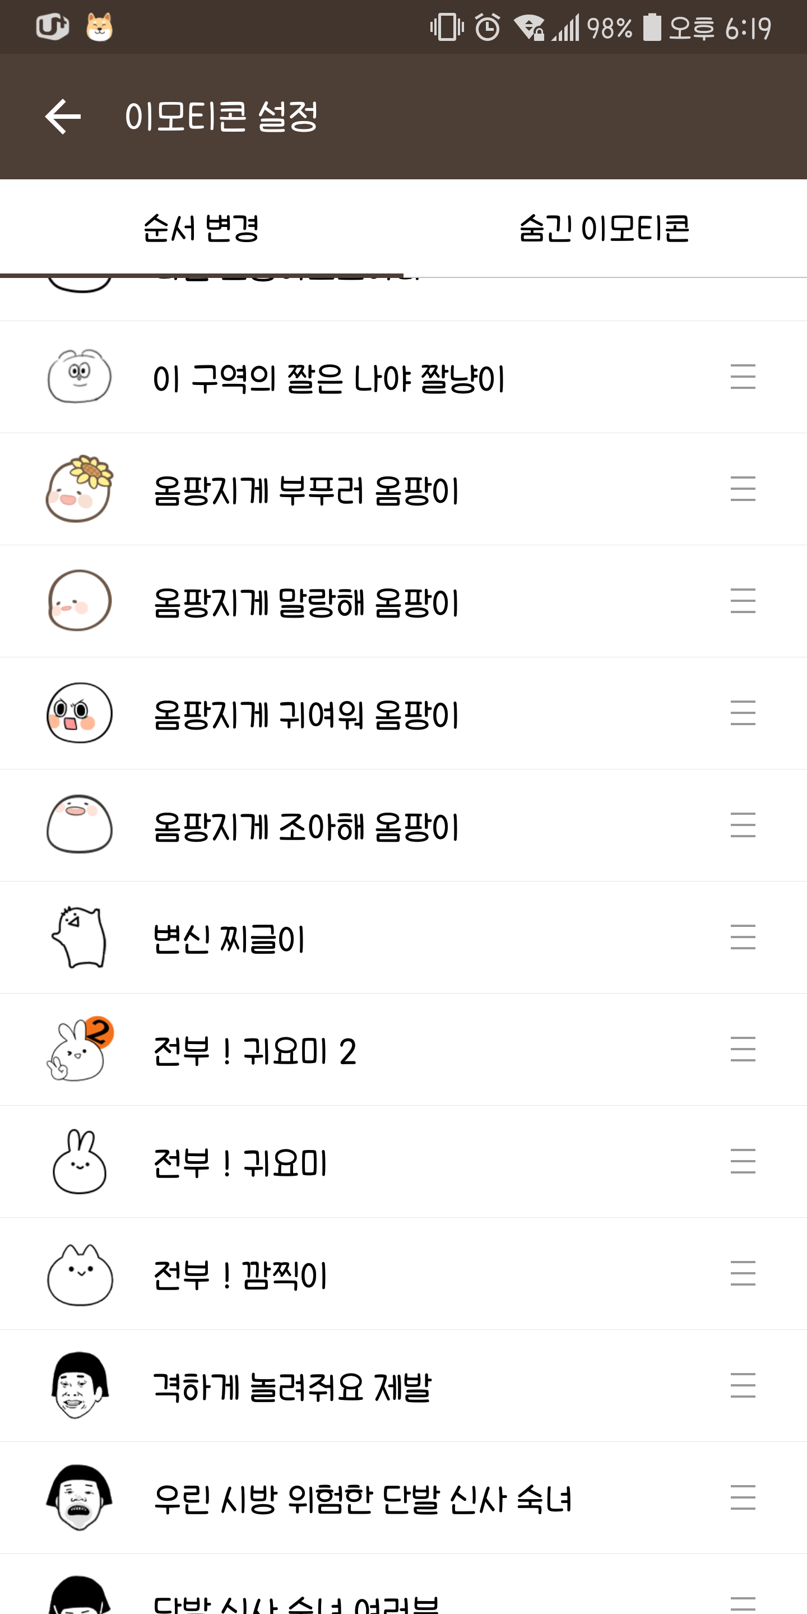
Task: Tap the 전부 ! 귀요미 2 rabbit thumbnail
Action: click(80, 1050)
